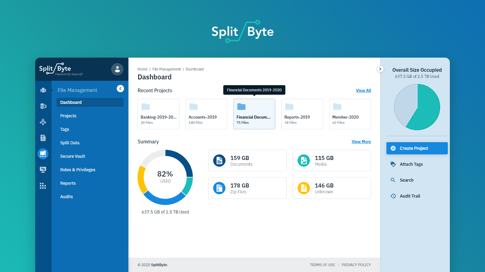This screenshot has height=272, width=485.
Task: Click the Media image icon
Action: 304,160
